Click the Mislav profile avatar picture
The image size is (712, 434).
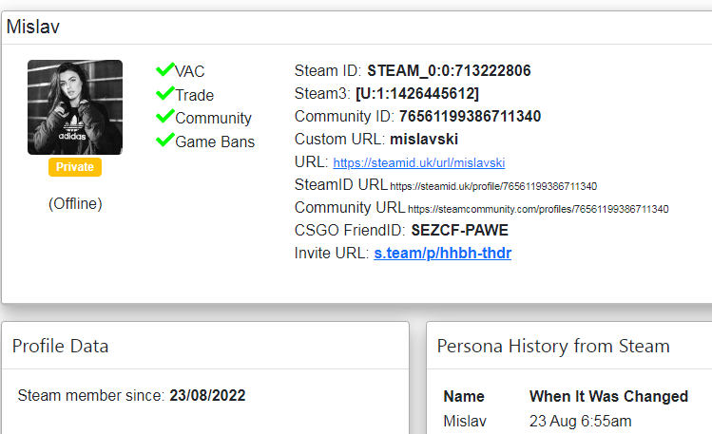(x=75, y=107)
